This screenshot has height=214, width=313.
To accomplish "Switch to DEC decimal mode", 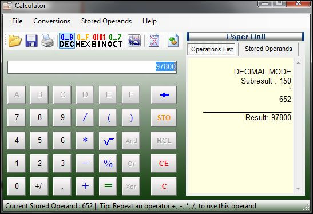I will (x=67, y=41).
